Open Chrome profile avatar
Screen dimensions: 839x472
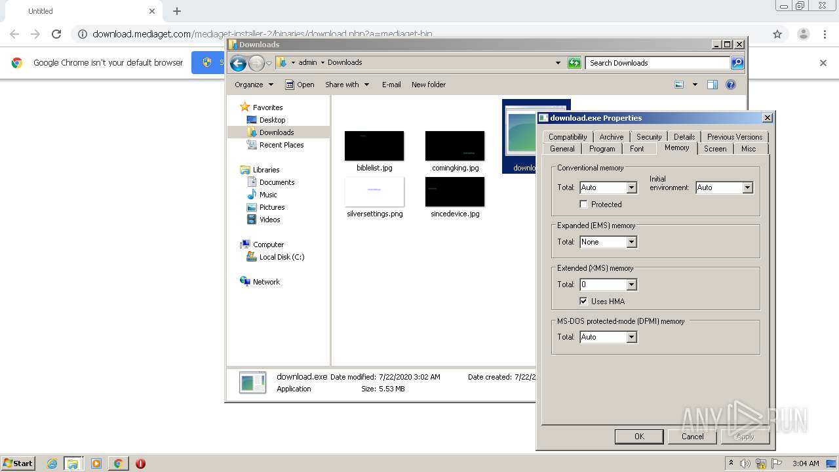tap(803, 34)
